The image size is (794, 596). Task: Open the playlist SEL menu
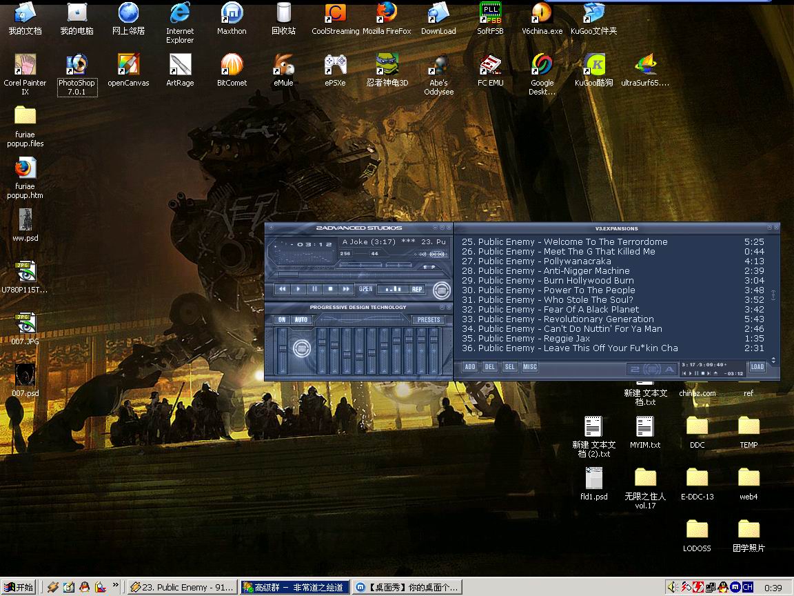coord(509,366)
